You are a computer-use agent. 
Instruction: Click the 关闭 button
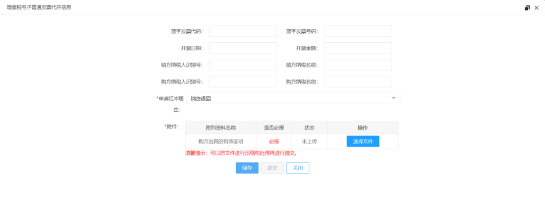coord(298,168)
